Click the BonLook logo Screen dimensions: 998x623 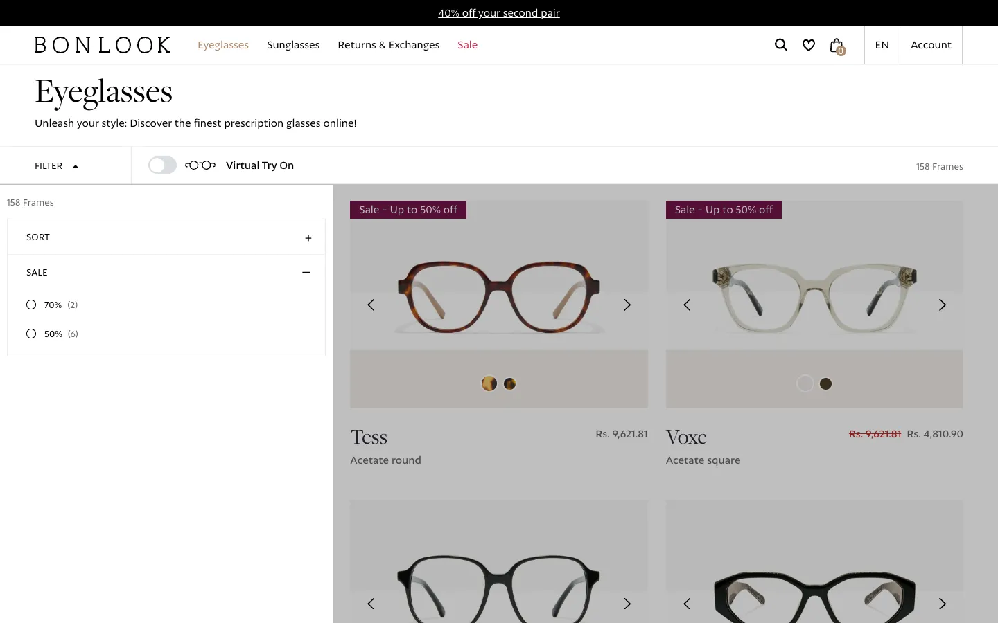click(103, 45)
